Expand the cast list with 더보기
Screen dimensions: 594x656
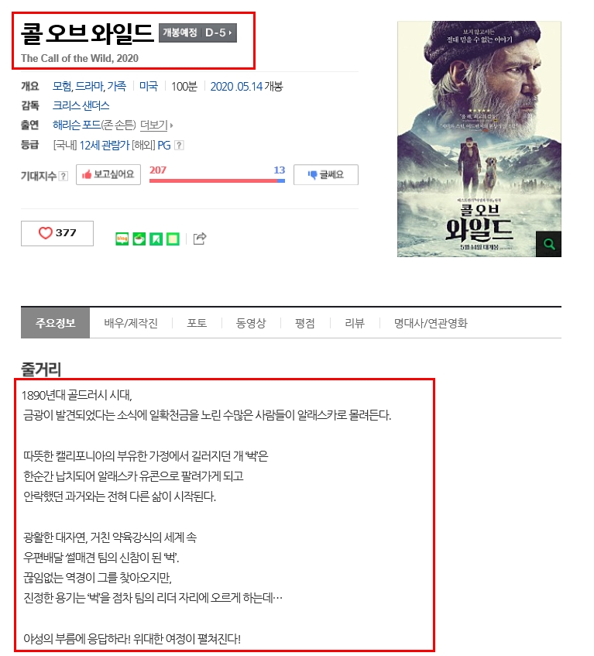tap(156, 125)
